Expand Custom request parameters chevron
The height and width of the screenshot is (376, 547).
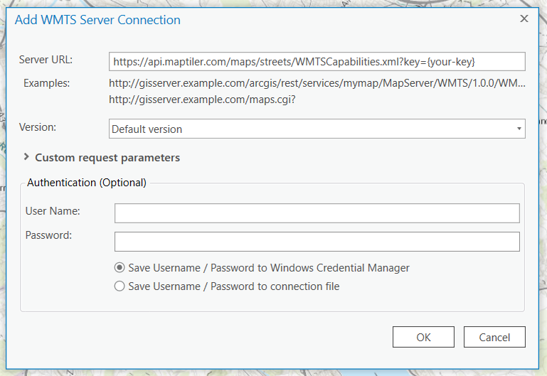point(26,157)
